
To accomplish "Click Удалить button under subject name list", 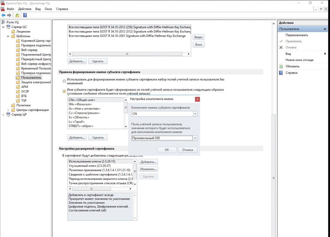I will [98, 137].
